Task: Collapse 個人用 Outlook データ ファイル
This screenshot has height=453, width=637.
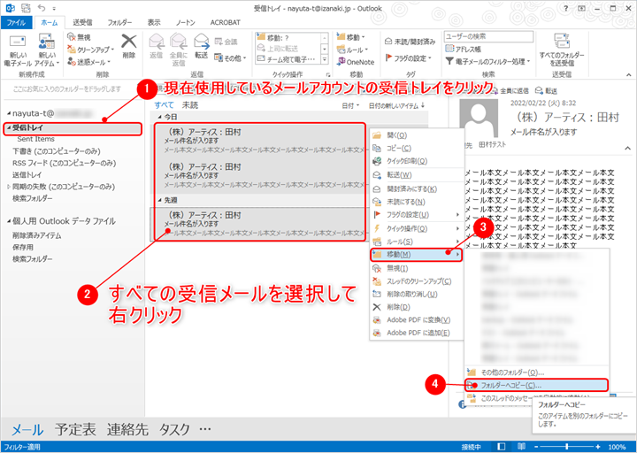Action: coord(9,221)
